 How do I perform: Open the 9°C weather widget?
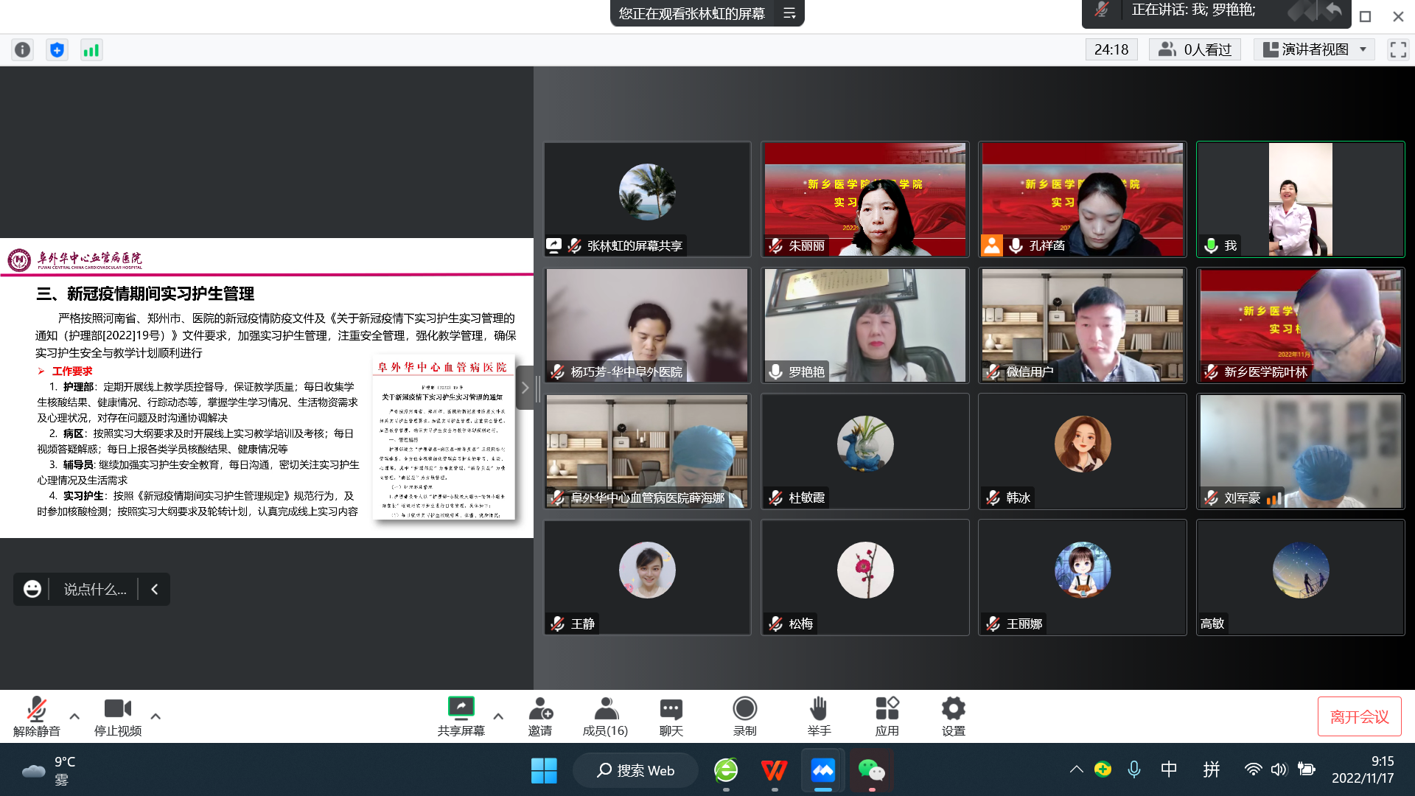coord(49,770)
